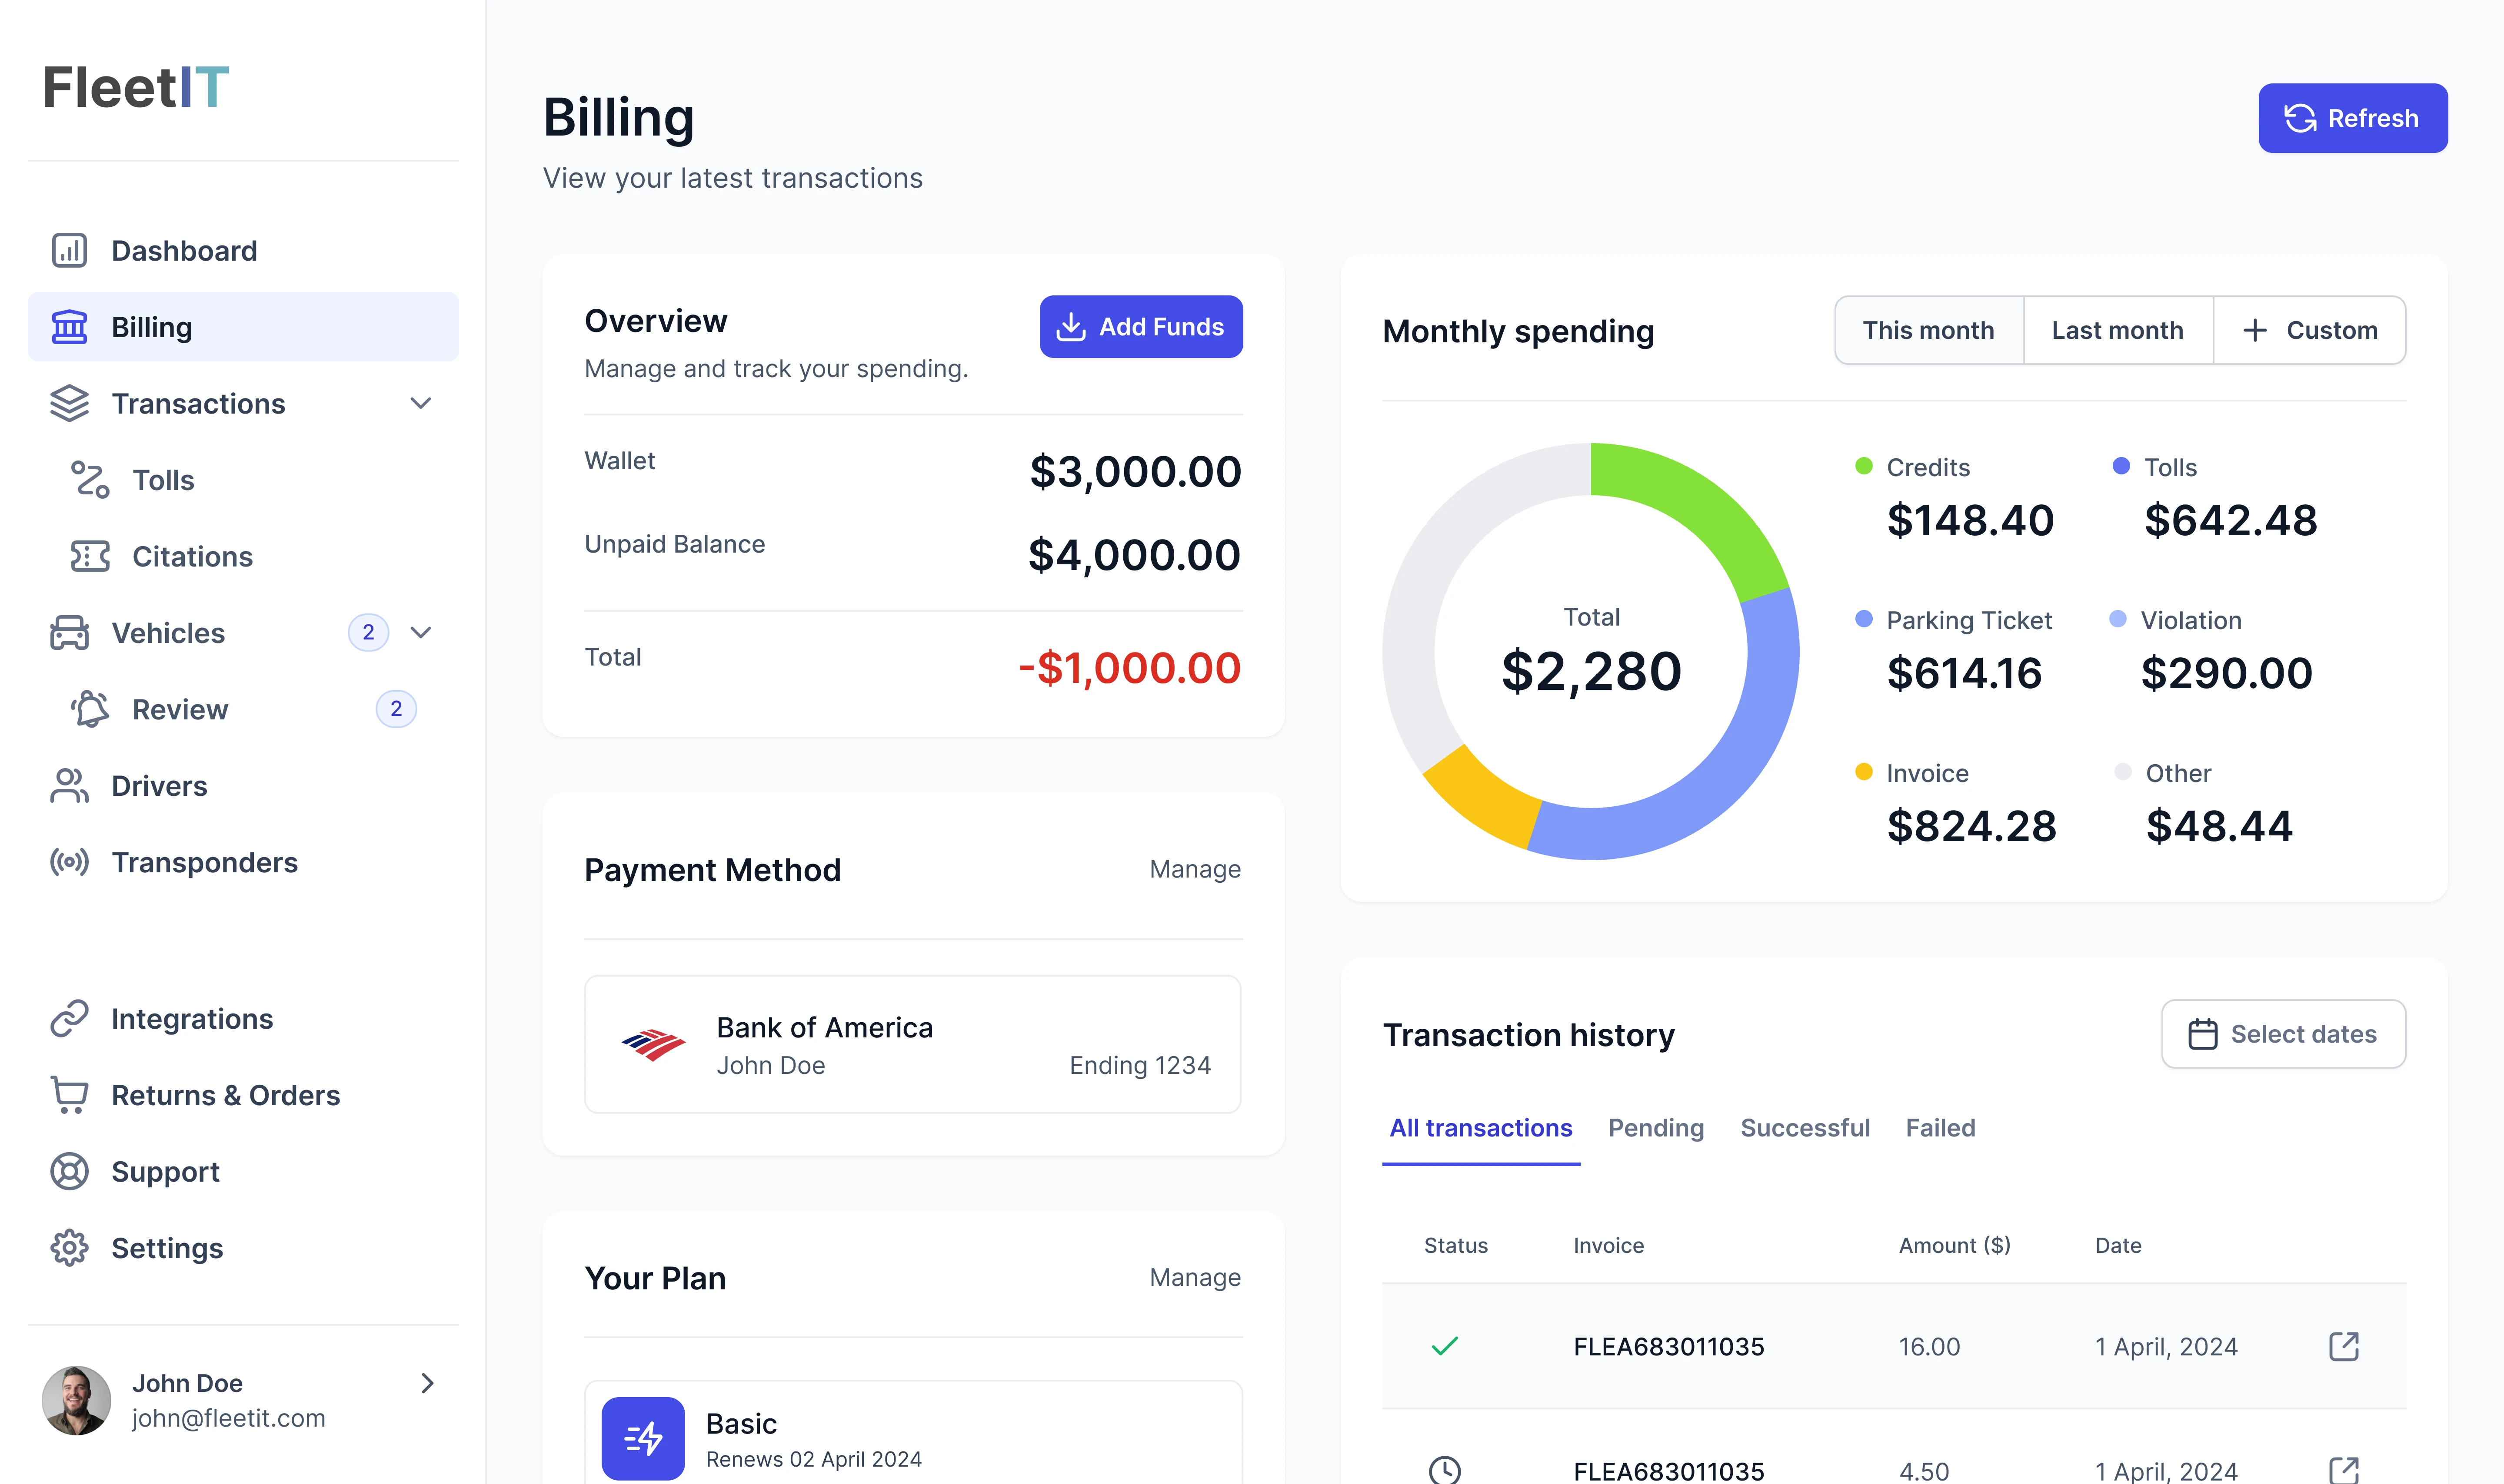Click Manage in Payment Method
Screen dimensions: 2504x1484
tap(1195, 869)
